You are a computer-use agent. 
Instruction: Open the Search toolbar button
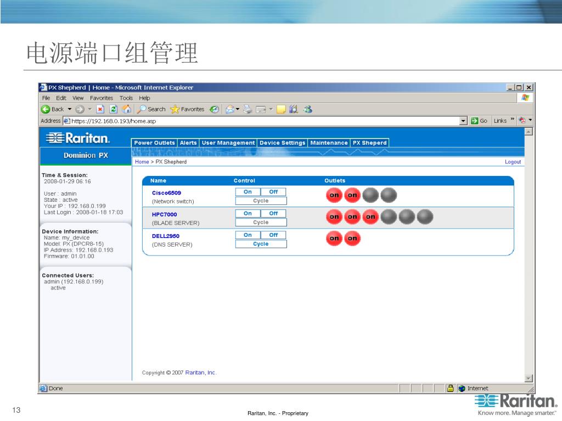point(152,109)
